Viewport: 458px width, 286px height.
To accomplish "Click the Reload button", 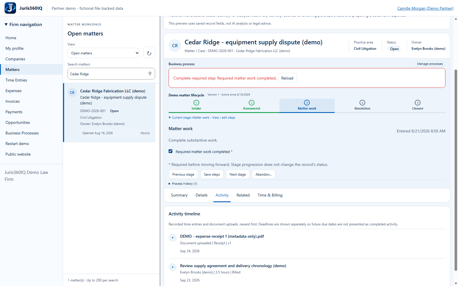I will click(x=287, y=78).
